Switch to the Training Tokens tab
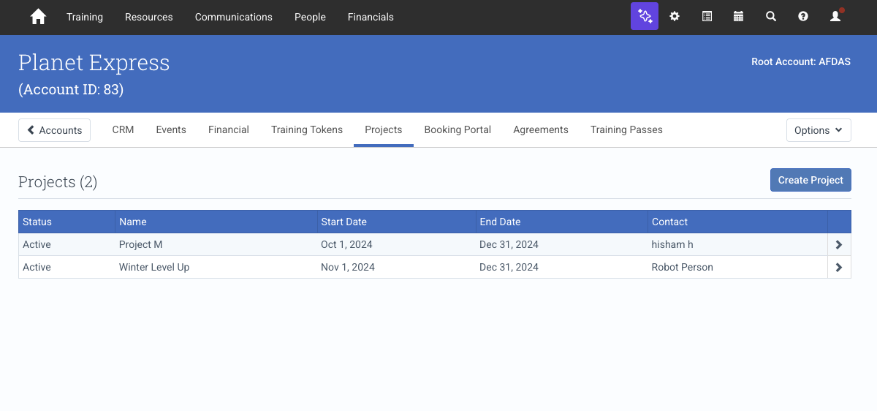877x411 pixels. (x=307, y=129)
